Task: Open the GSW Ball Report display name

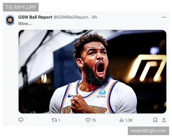Action: point(35,17)
